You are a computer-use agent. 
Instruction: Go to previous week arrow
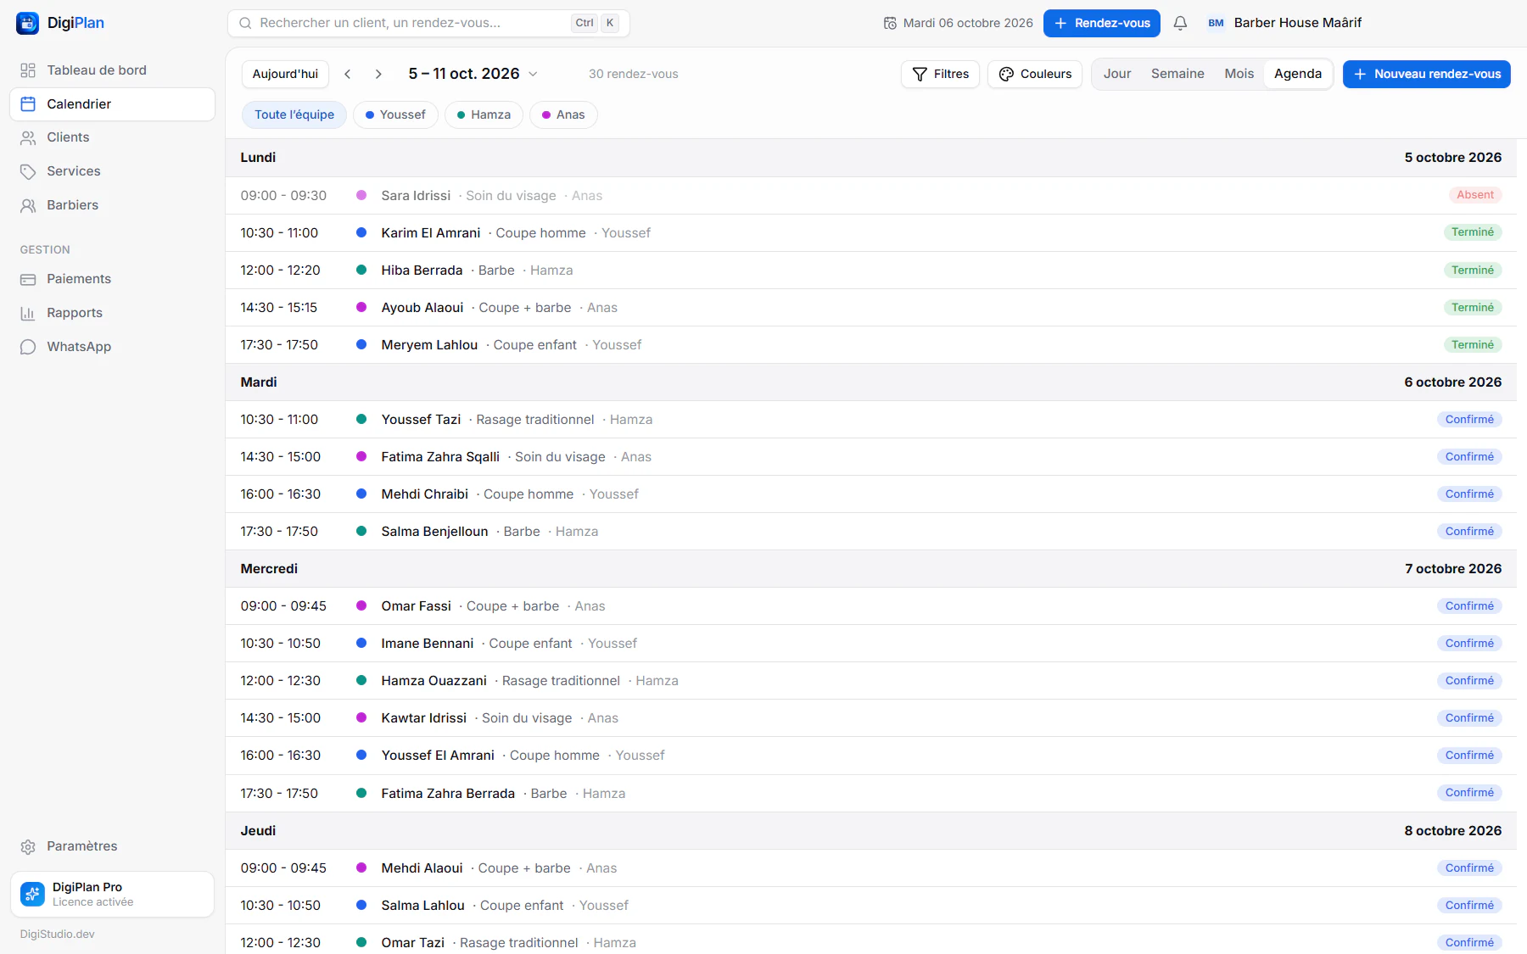[x=348, y=74]
